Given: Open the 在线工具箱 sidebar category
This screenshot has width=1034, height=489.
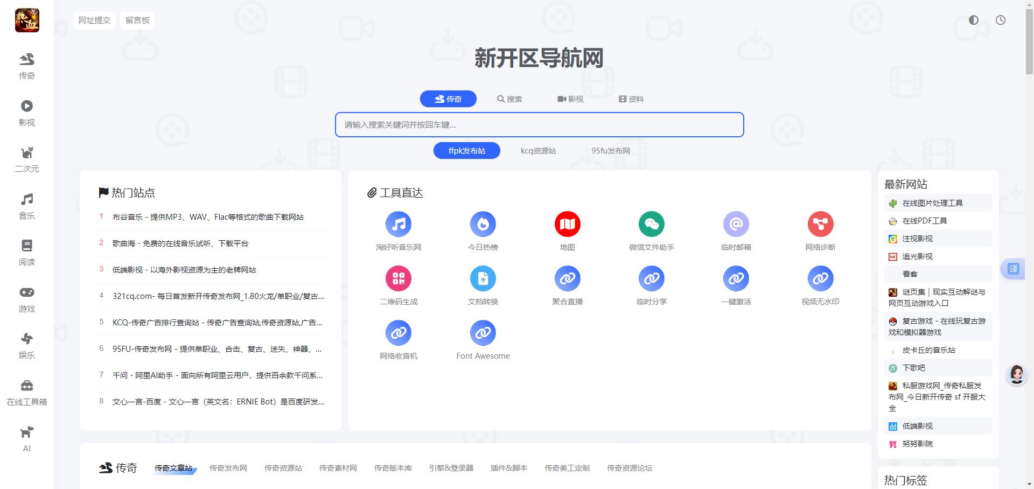Looking at the screenshot, I should (x=27, y=393).
